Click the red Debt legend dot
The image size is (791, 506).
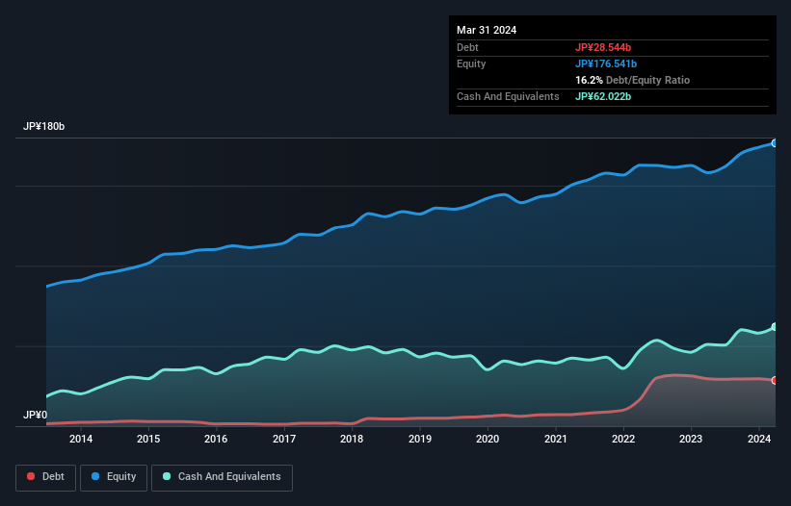tap(32, 477)
